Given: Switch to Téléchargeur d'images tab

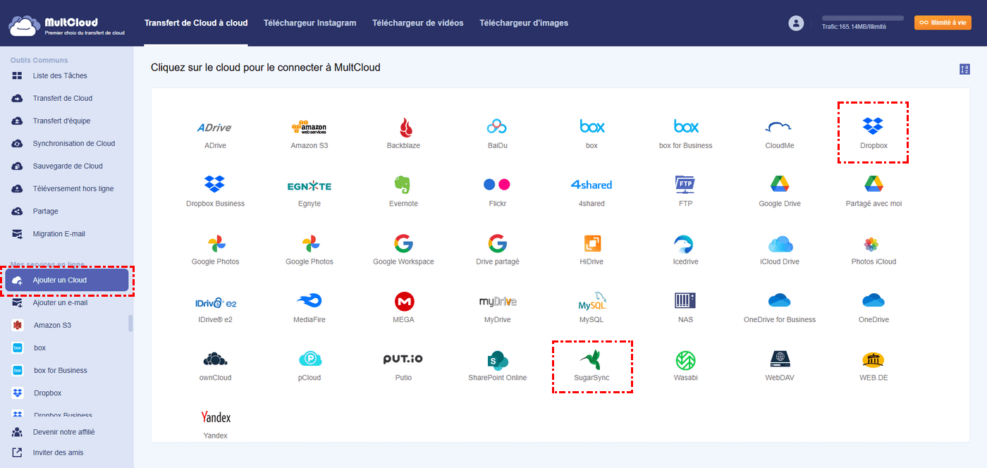Looking at the screenshot, I should point(524,23).
